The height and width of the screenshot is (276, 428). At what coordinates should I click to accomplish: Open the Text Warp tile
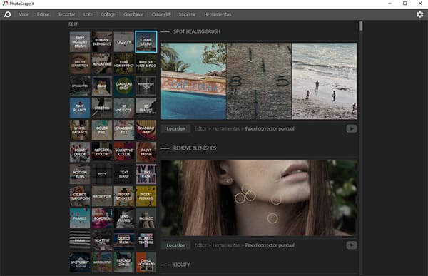tap(124, 174)
